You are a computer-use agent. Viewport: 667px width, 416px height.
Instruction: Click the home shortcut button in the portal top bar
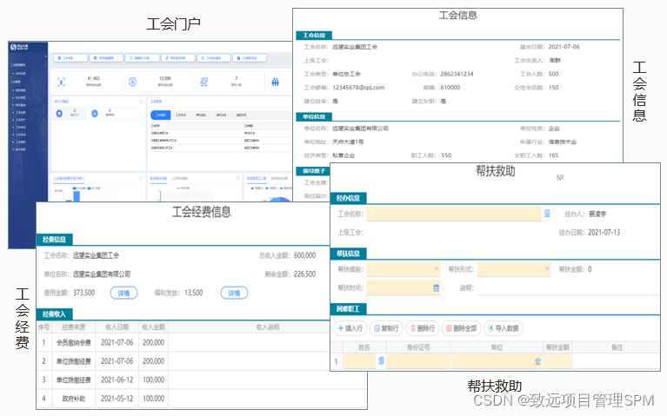[x=70, y=57]
